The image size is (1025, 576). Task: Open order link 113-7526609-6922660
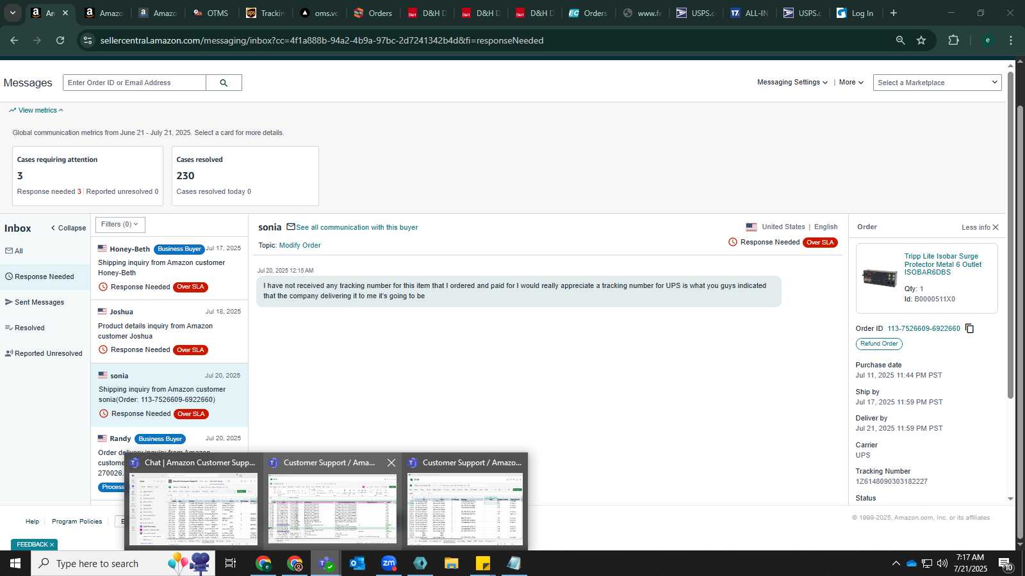[x=924, y=328]
